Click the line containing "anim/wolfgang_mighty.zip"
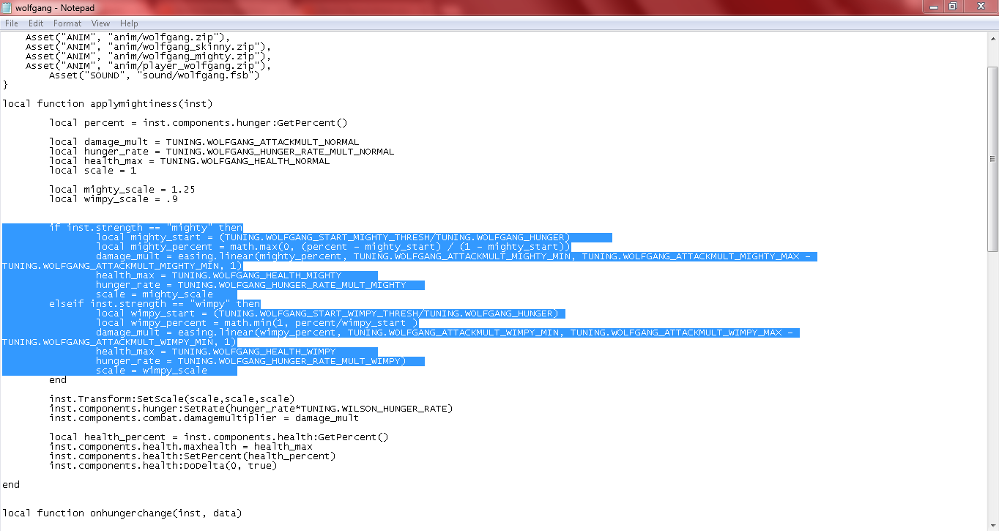 point(149,56)
